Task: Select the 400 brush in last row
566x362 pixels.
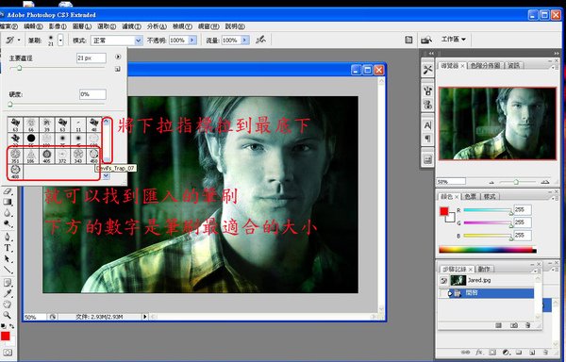Action: pos(15,172)
